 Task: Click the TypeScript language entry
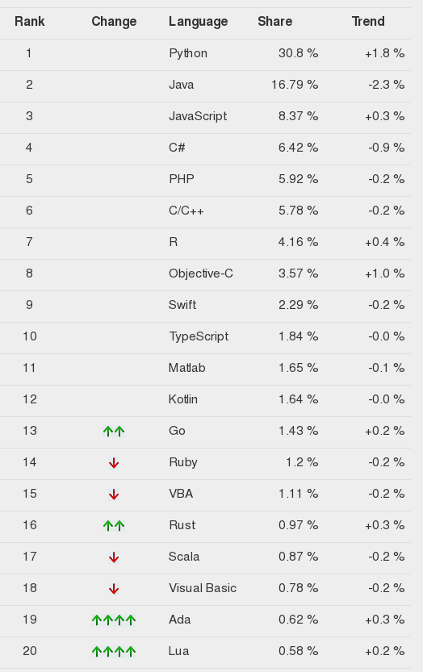pyautogui.click(x=199, y=336)
